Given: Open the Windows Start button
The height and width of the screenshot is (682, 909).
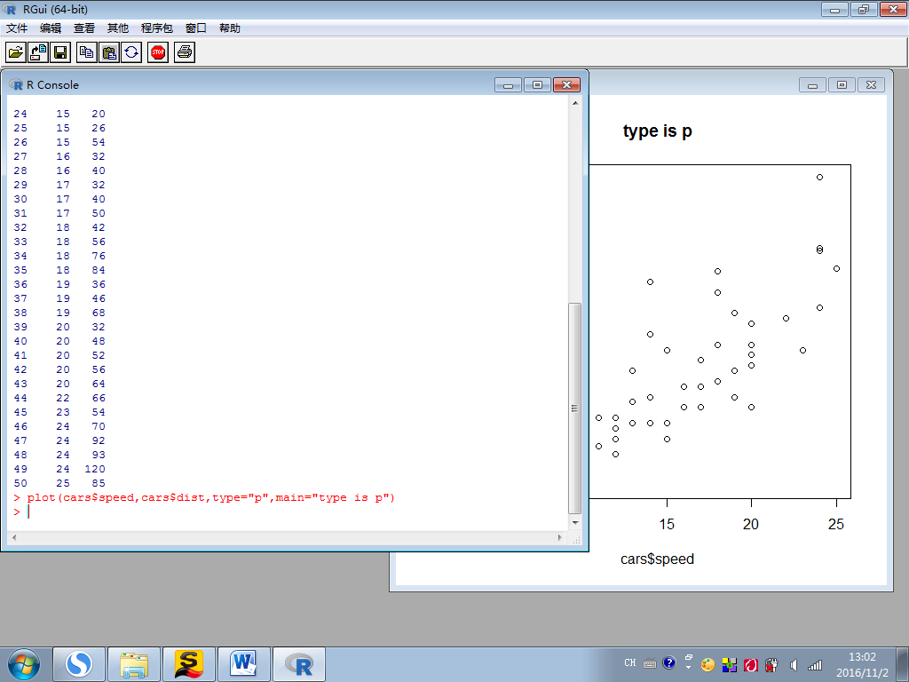Looking at the screenshot, I should point(24,664).
